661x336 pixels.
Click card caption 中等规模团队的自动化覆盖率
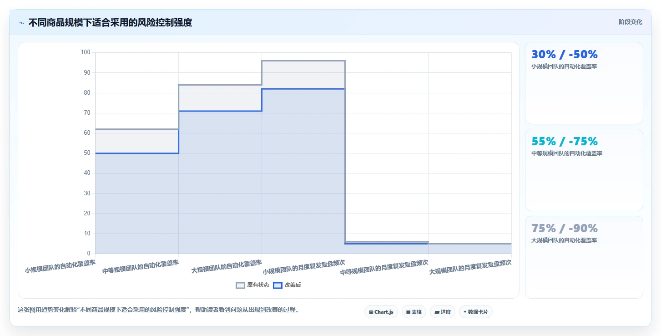(567, 153)
